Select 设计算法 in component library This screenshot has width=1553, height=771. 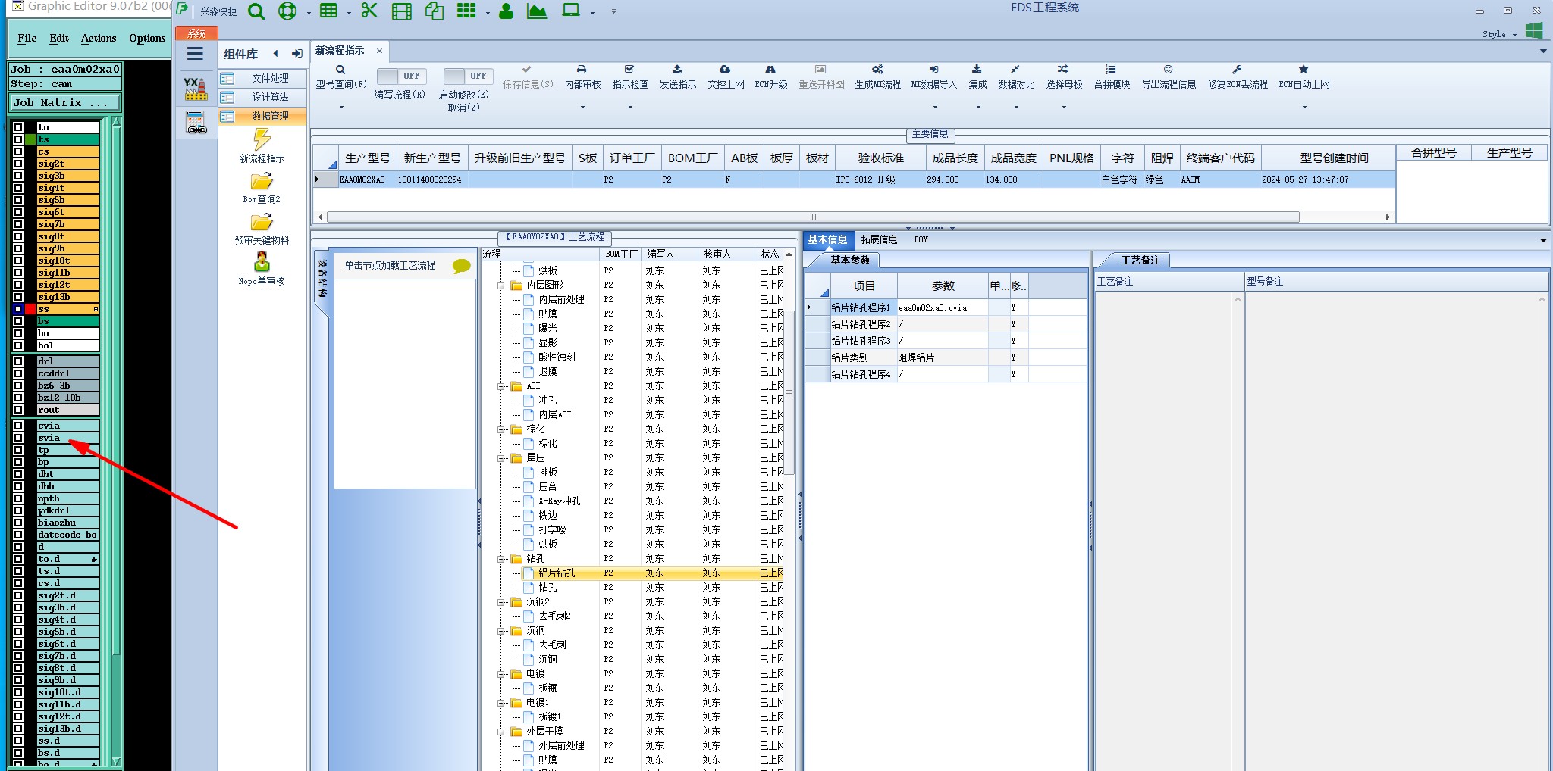[262, 97]
